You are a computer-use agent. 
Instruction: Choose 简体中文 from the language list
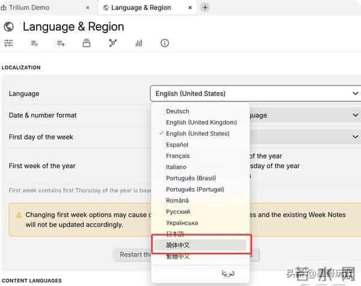[178, 245]
